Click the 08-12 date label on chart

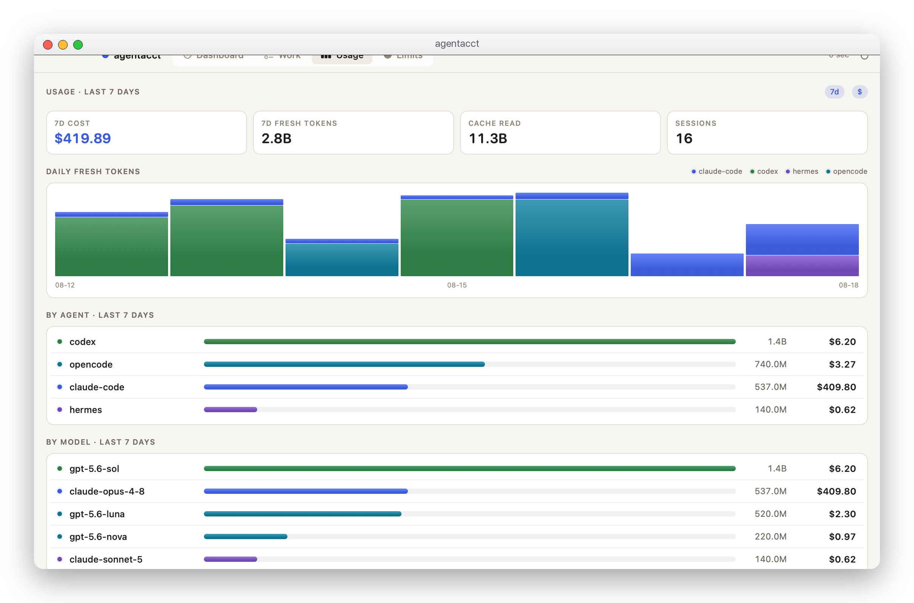[x=65, y=285]
